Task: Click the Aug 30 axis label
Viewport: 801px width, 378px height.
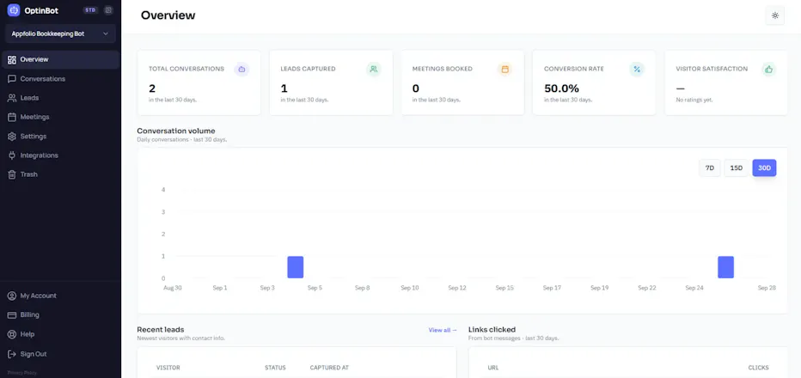Action: click(173, 288)
